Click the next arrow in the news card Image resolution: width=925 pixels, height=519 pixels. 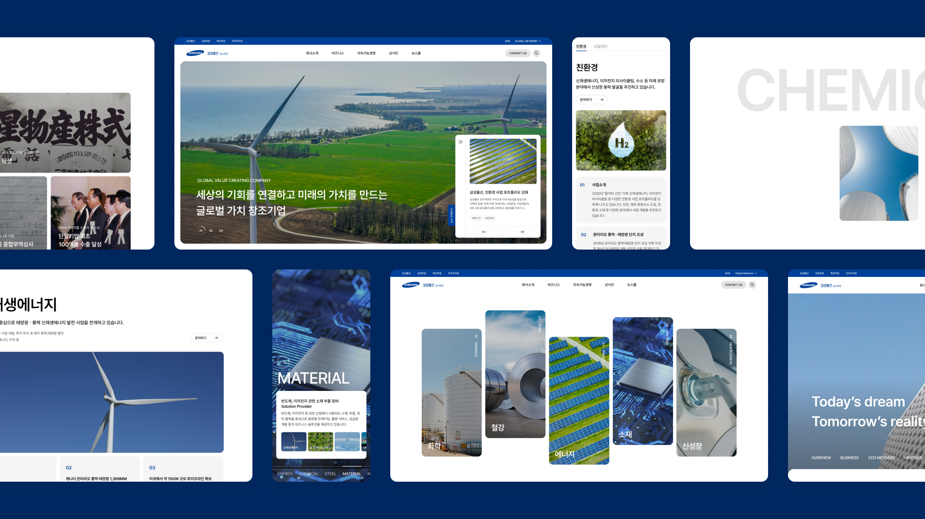point(522,232)
